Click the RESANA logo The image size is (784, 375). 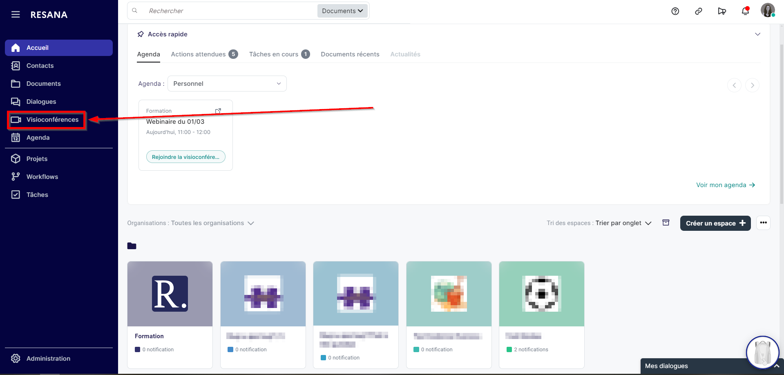tap(49, 15)
